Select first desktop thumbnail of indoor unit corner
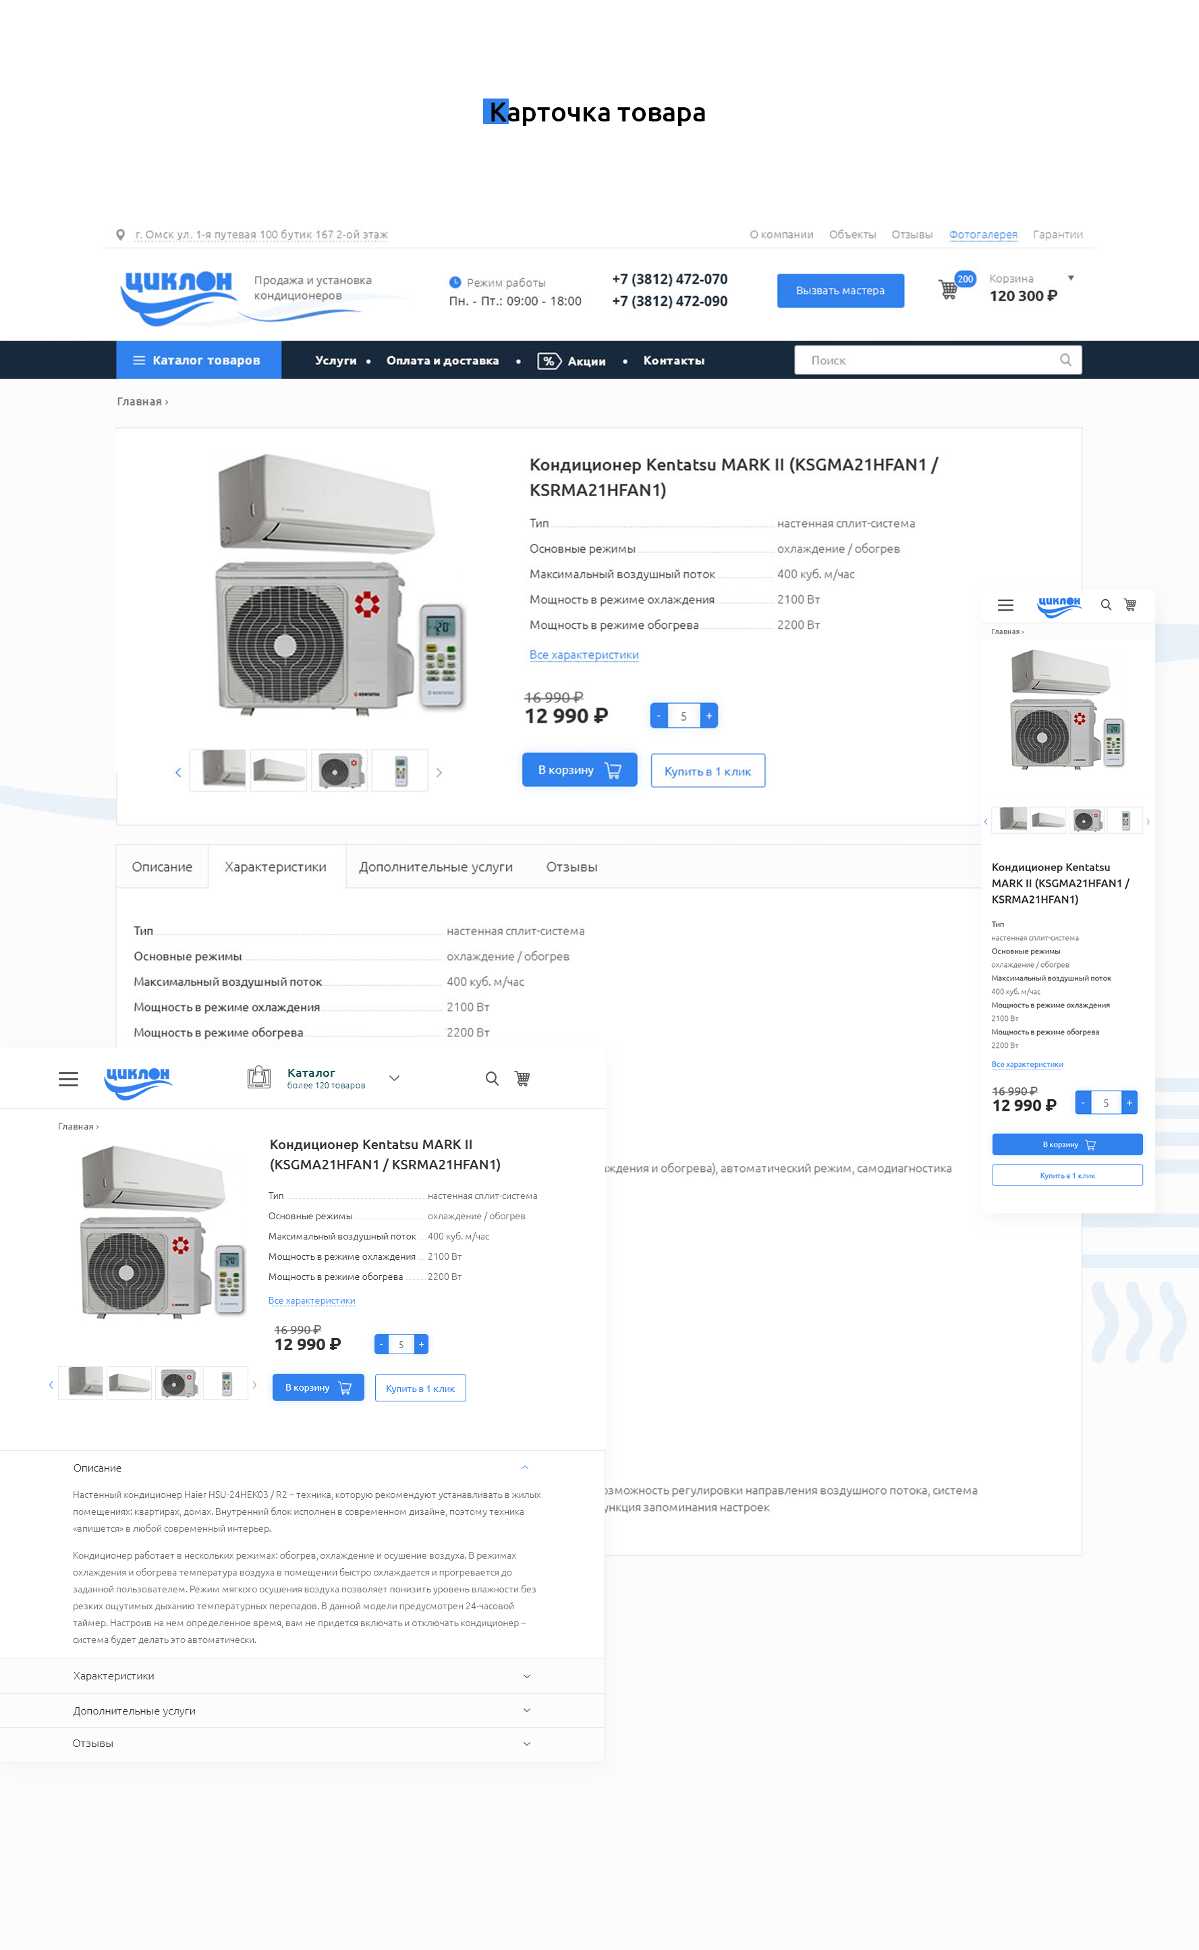This screenshot has width=1199, height=1950. [217, 770]
